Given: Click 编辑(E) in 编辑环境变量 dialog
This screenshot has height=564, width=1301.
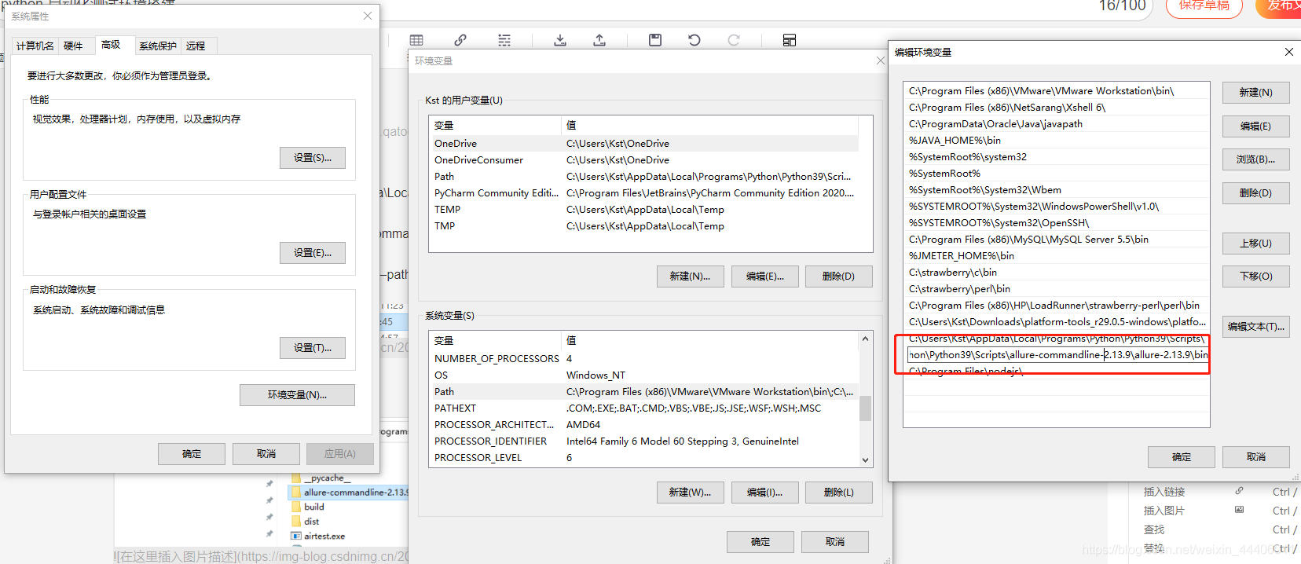Looking at the screenshot, I should coord(1255,126).
